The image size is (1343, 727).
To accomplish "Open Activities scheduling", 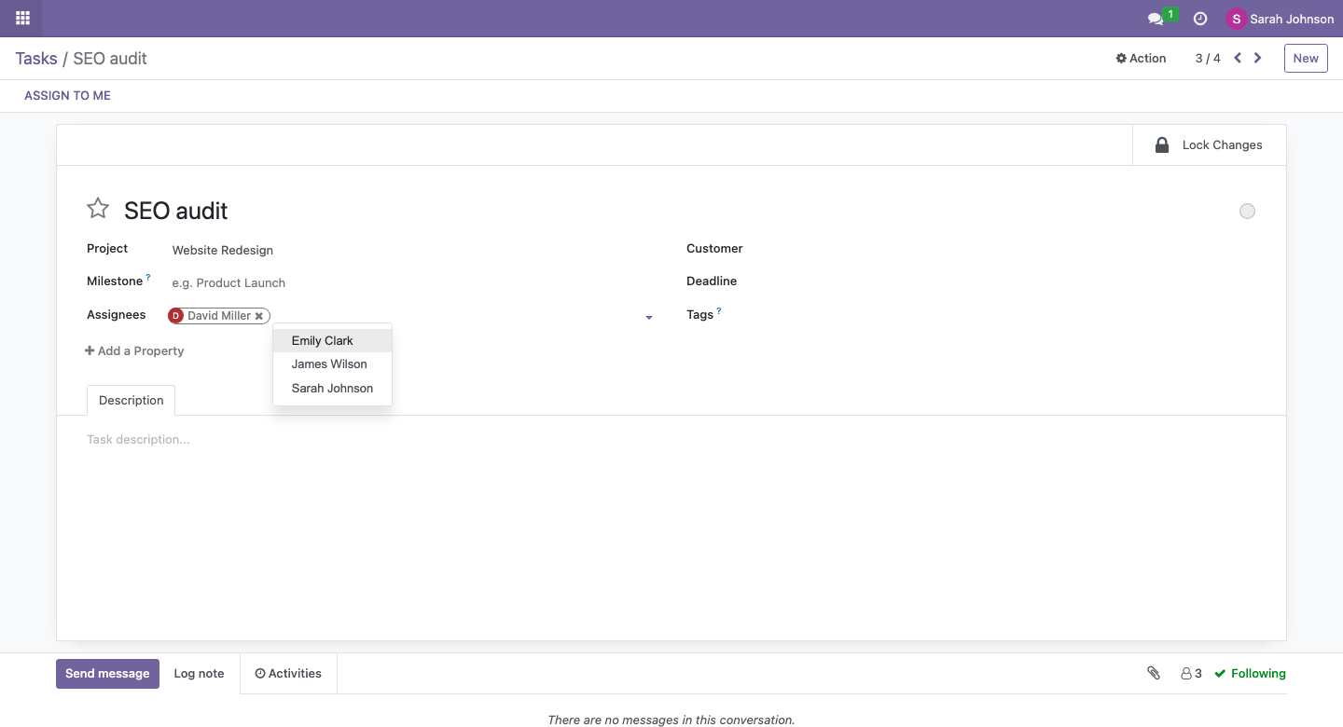I will [288, 674].
